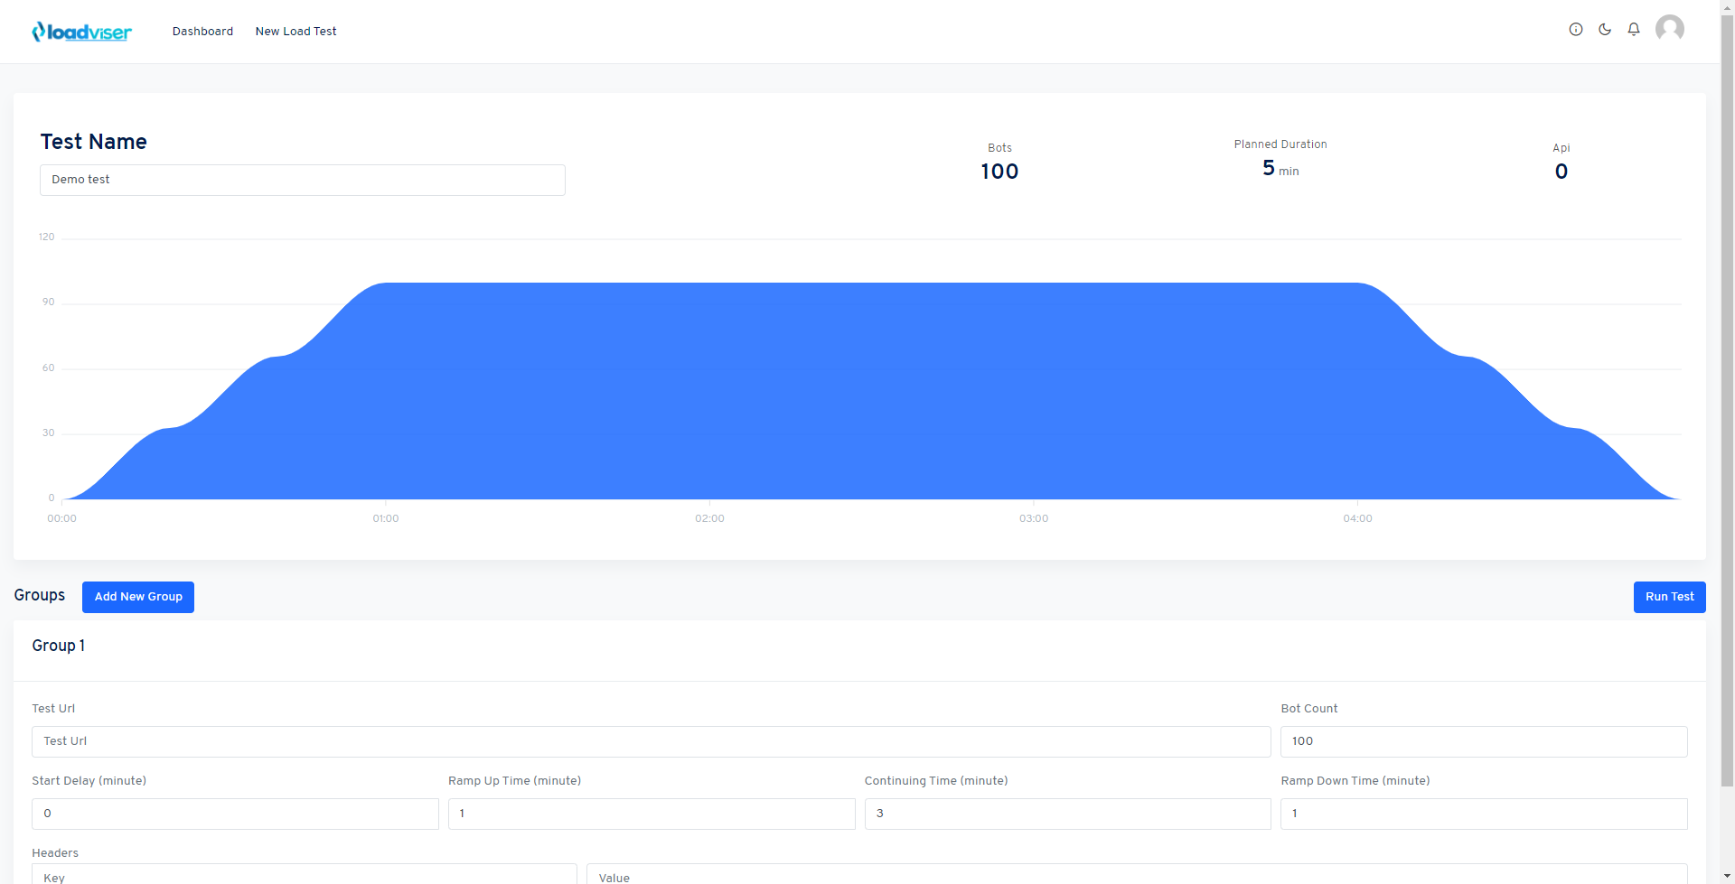Click the Bots value 100
The height and width of the screenshot is (884, 1735).
[999, 172]
